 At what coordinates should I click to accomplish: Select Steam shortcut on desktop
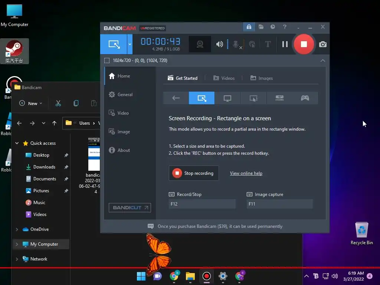tap(14, 51)
